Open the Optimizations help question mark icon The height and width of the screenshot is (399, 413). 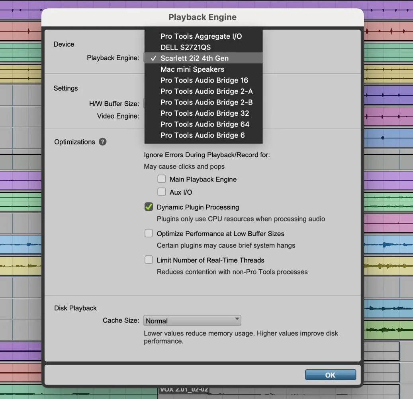click(x=102, y=142)
